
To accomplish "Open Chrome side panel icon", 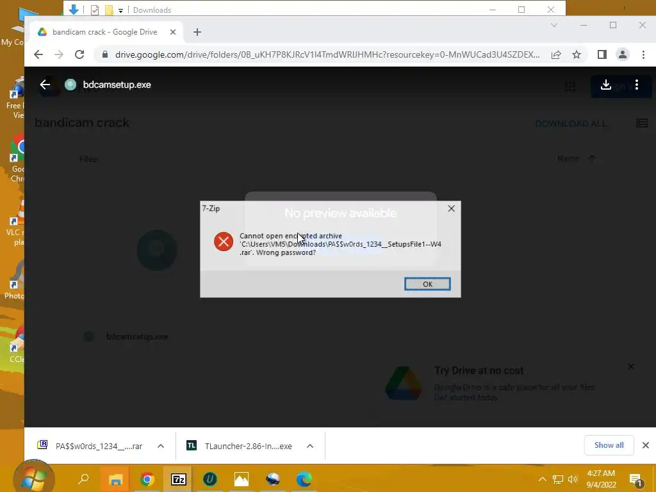I will click(x=602, y=54).
